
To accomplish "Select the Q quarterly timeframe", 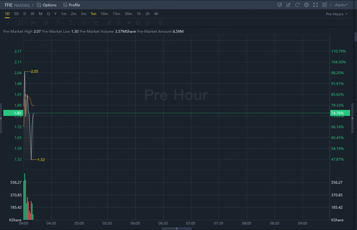I will pos(48,14).
